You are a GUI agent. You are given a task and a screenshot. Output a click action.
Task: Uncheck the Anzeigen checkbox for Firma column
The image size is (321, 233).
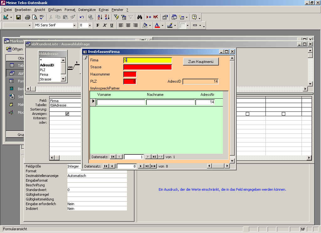[x=67, y=114]
